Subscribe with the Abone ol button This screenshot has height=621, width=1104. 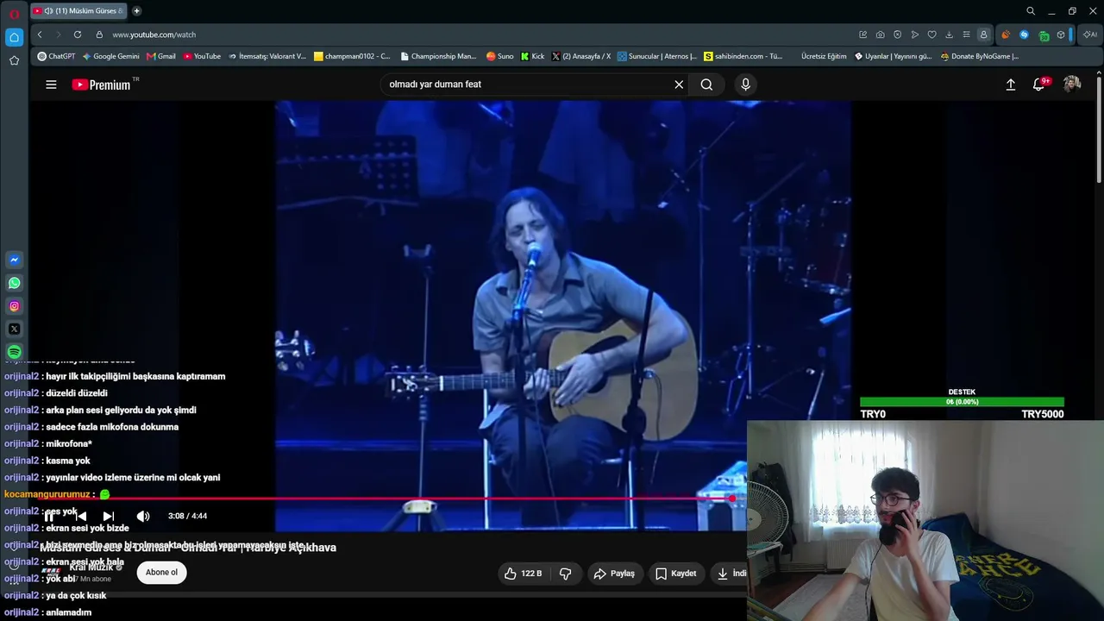[161, 573]
